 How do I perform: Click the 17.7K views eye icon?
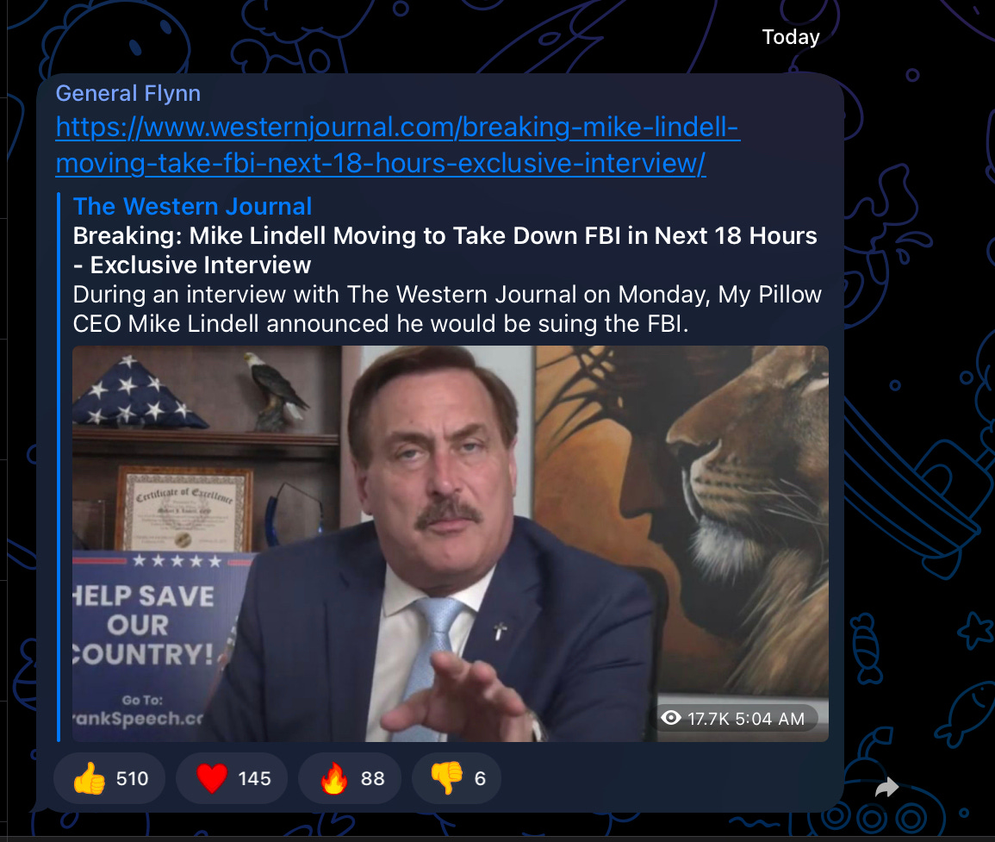click(x=671, y=718)
